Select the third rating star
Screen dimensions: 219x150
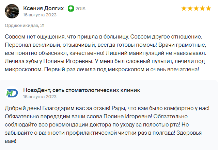tap(196, 9)
